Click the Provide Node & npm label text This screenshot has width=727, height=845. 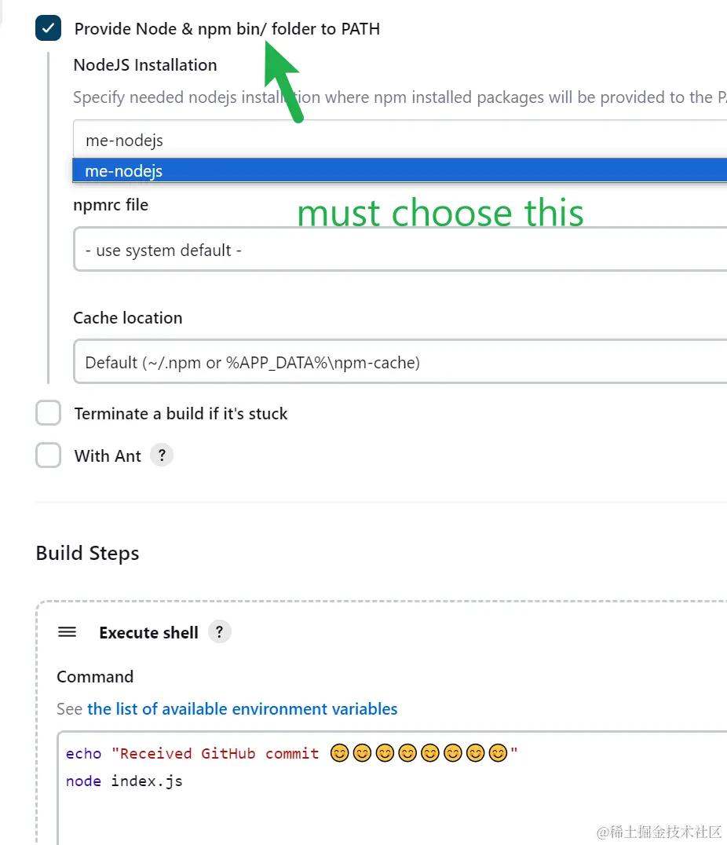click(227, 29)
